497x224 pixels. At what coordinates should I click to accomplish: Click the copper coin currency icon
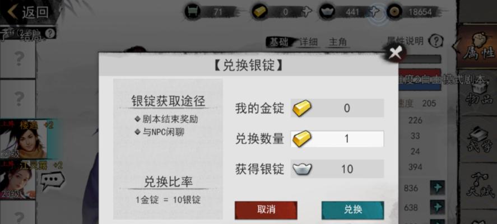(x=394, y=12)
